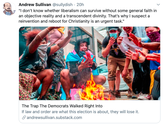163x127 pixels.
Task: Open Andrew Sullivan's cartoon profile avatar
Action: pos(9,9)
